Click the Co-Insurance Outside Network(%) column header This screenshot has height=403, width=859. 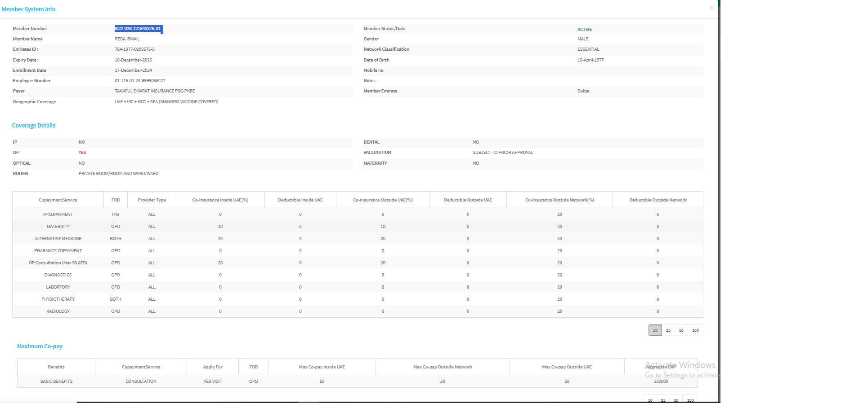click(x=559, y=200)
